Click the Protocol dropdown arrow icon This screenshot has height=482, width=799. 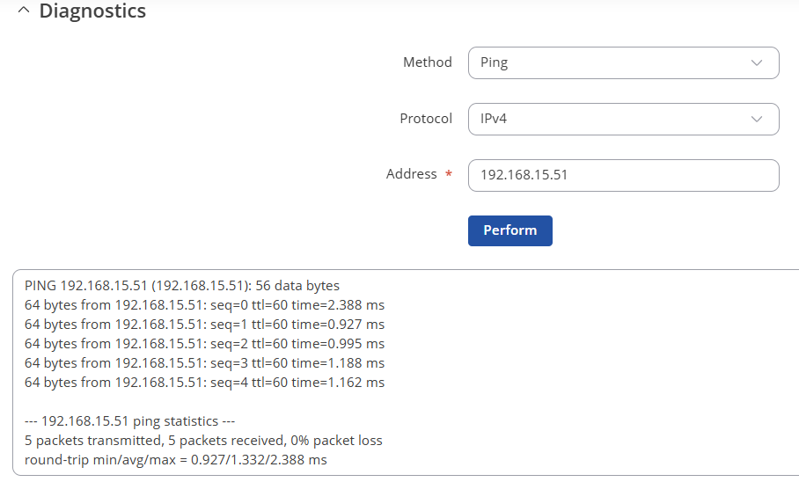pos(756,120)
